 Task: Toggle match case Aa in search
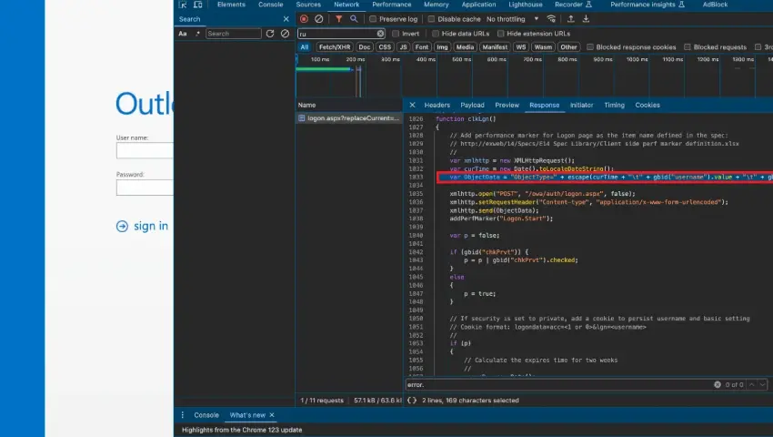pyautogui.click(x=183, y=34)
